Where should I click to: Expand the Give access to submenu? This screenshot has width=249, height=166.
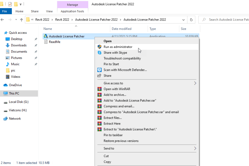point(195,83)
